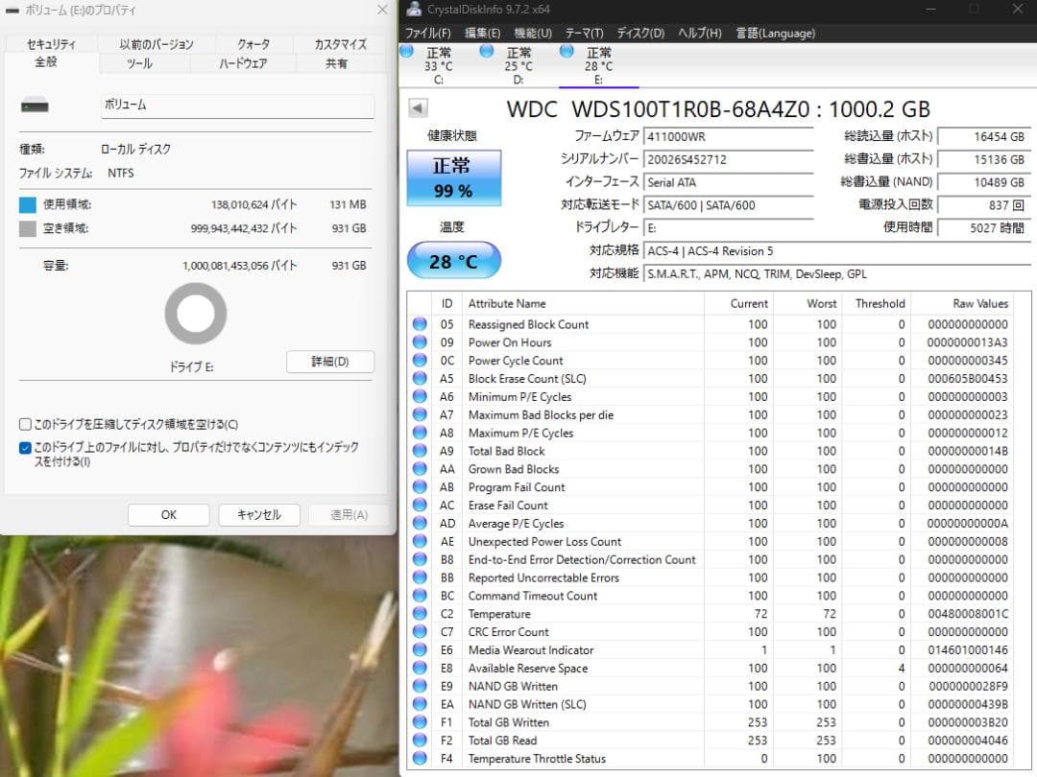Open the テーマ(T) menu
This screenshot has width=1037, height=777.
[584, 33]
